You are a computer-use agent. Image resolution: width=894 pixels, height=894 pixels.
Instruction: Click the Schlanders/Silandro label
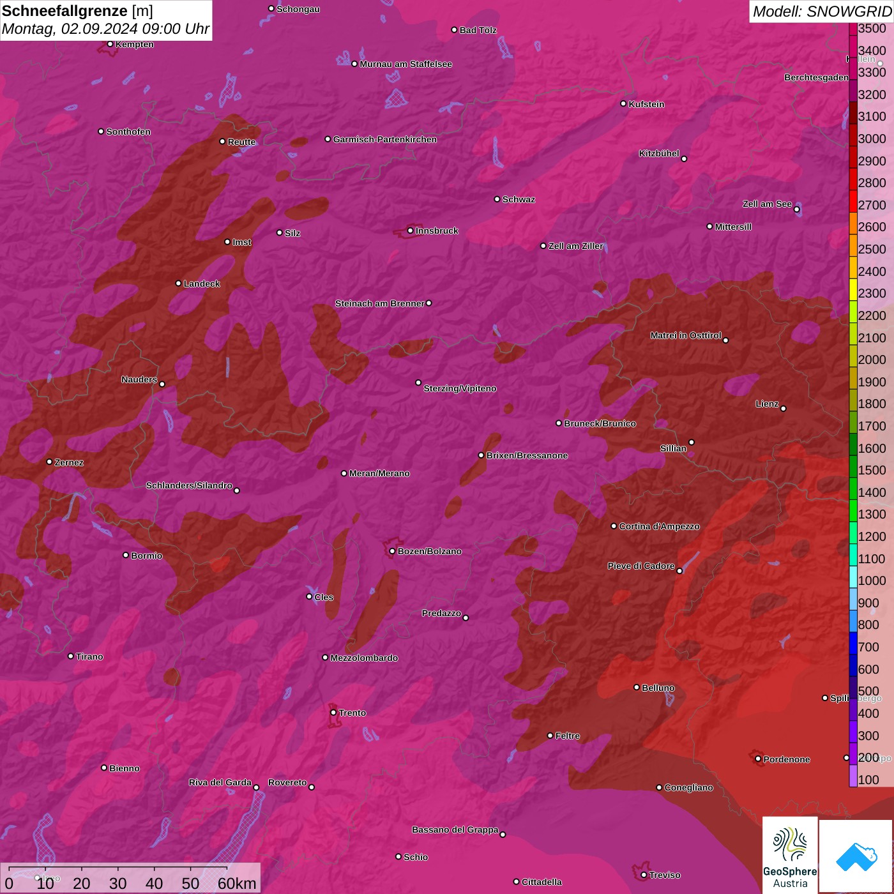[x=189, y=485]
